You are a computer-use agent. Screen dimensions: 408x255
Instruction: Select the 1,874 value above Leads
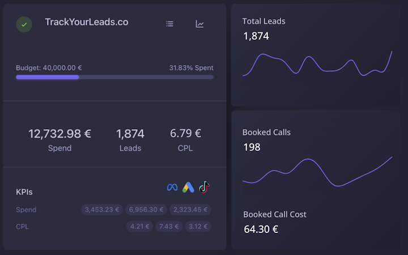130,134
